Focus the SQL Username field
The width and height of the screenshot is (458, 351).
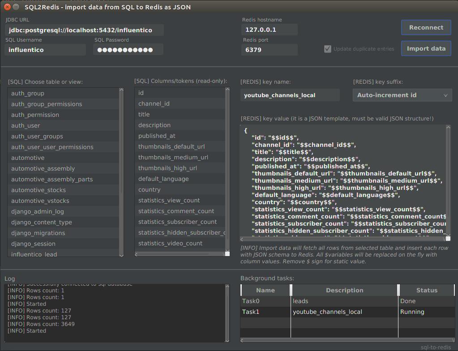tap(45, 50)
